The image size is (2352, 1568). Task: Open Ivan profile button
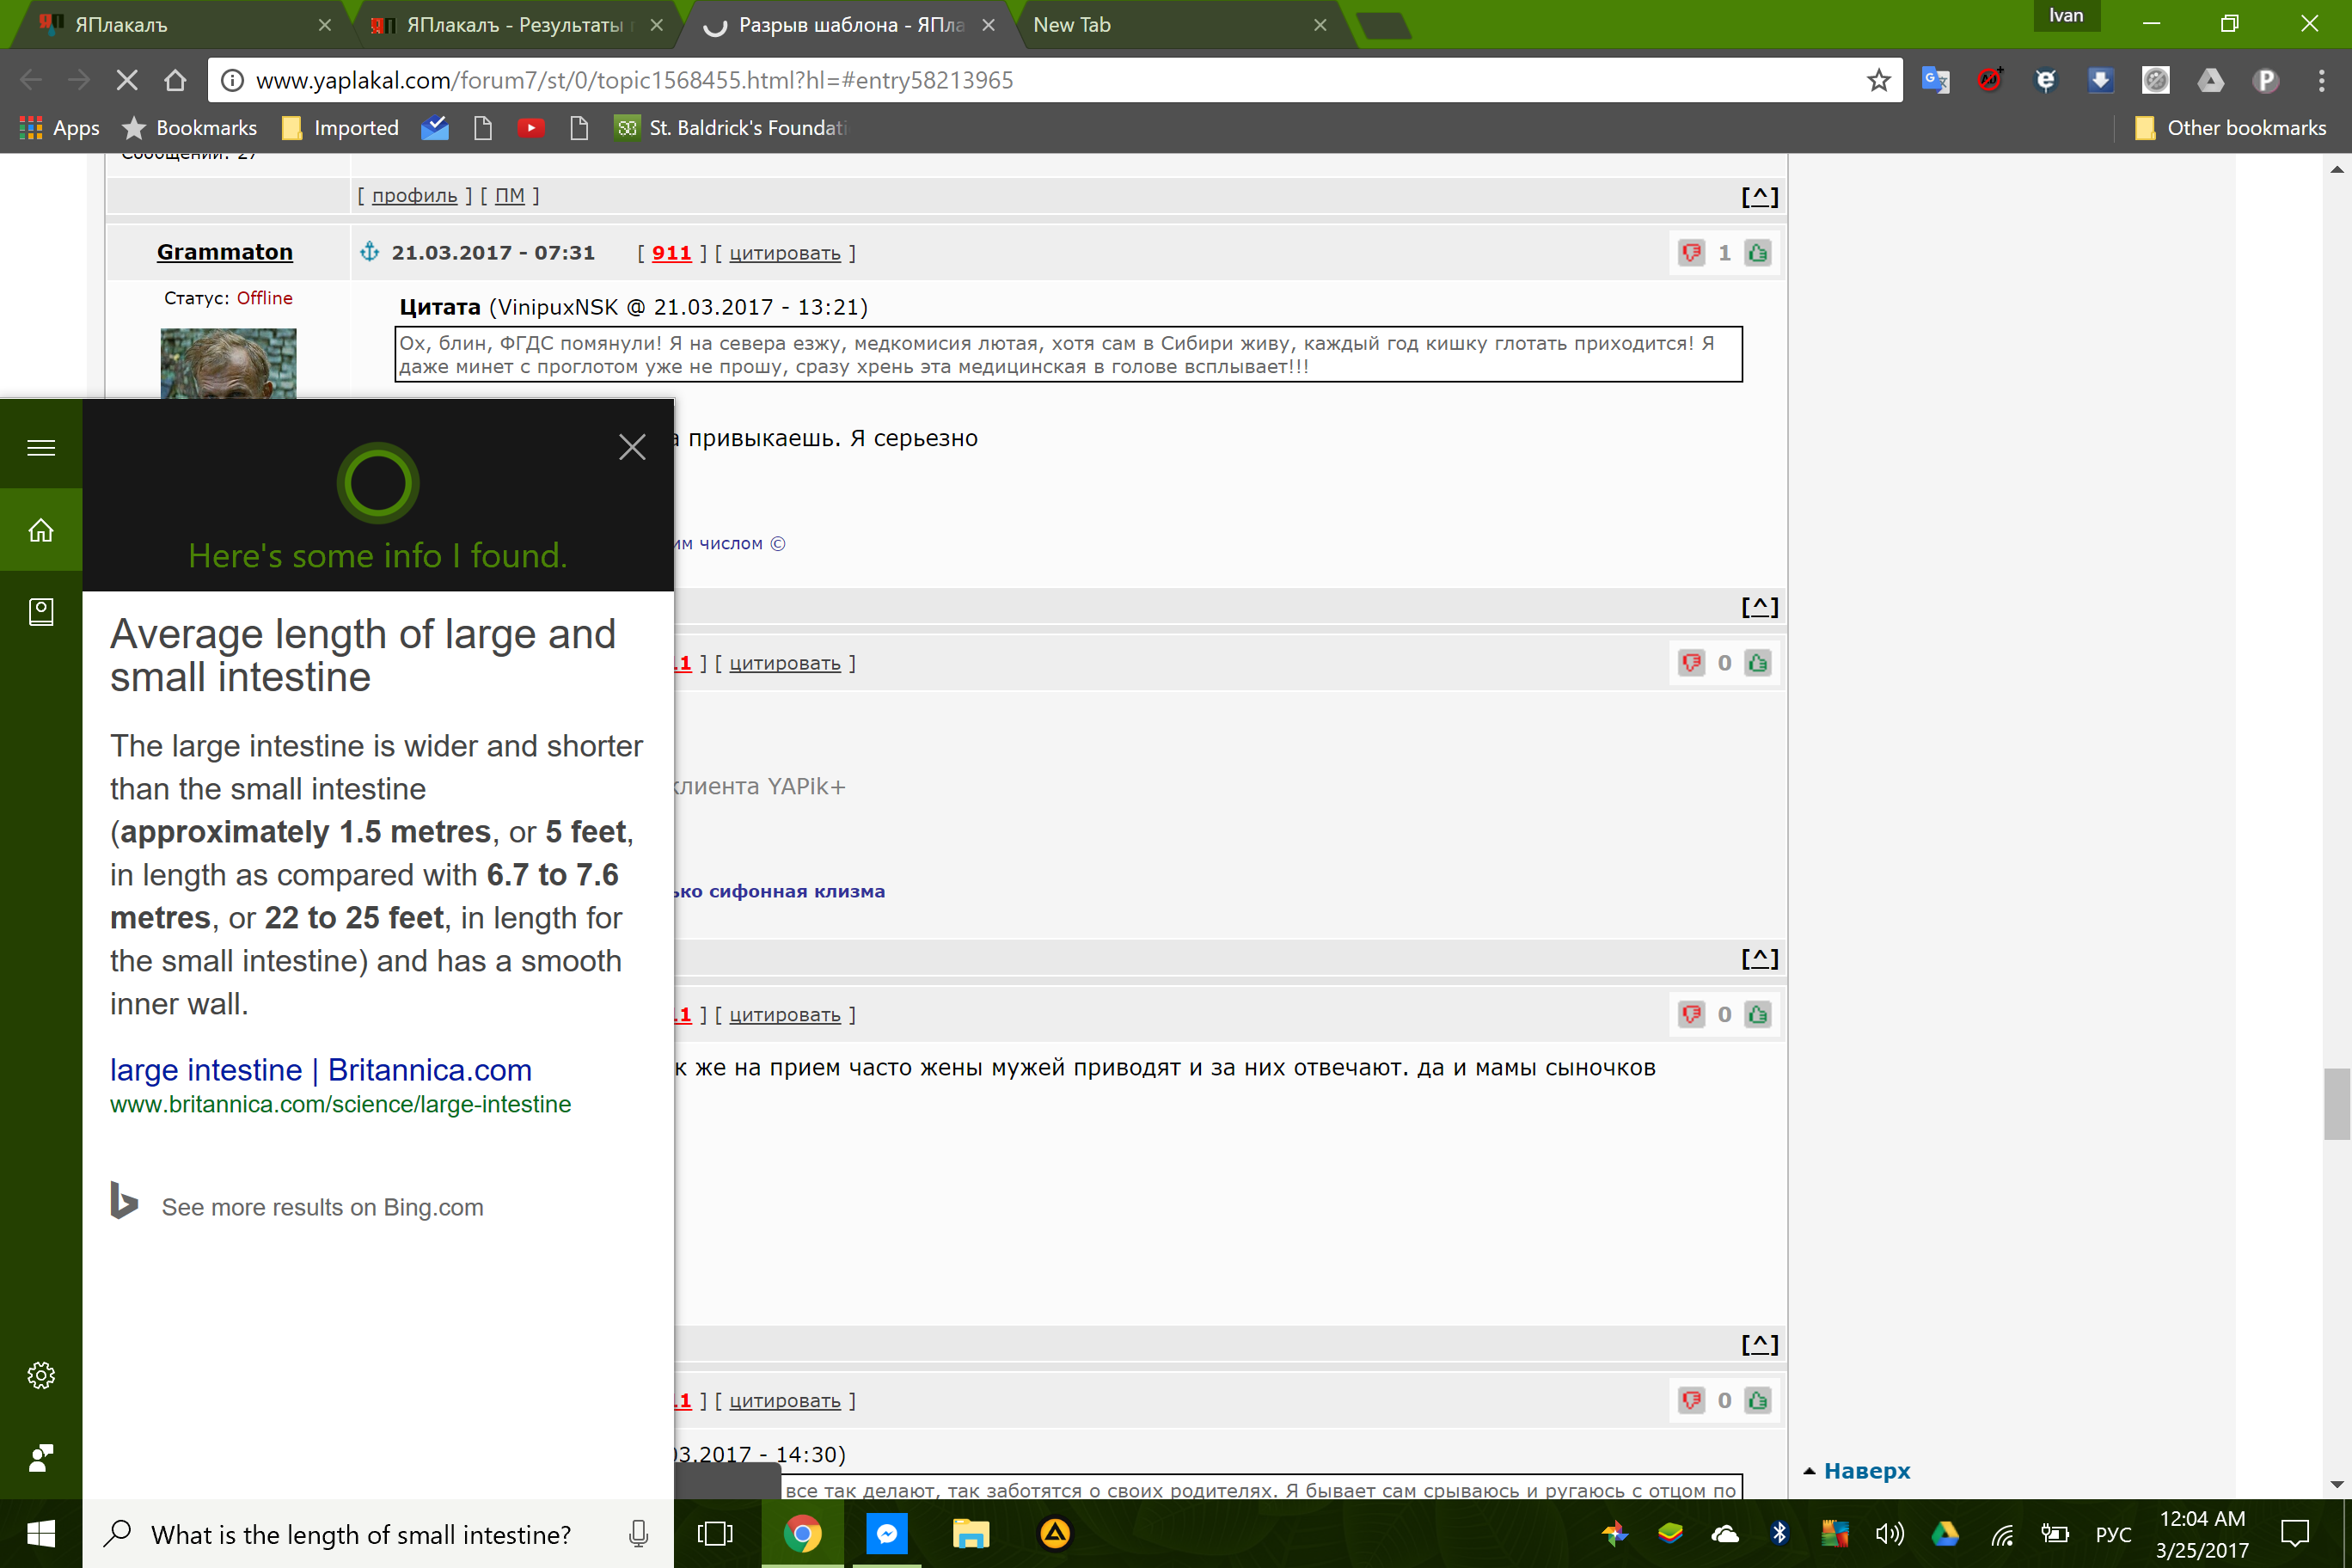(x=2065, y=16)
